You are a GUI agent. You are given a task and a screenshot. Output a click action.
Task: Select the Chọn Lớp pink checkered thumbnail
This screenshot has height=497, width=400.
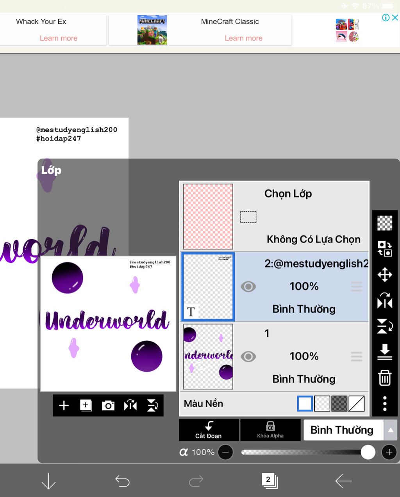click(x=208, y=217)
